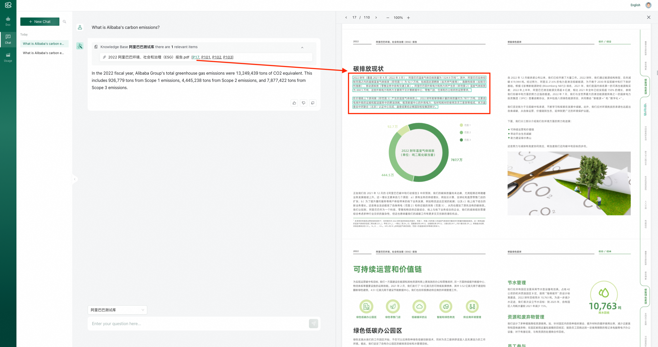Collapse the chat history sidebar handle

75,179
